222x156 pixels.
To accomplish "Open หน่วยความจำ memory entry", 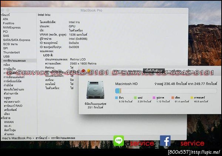I will coord(12,102).
